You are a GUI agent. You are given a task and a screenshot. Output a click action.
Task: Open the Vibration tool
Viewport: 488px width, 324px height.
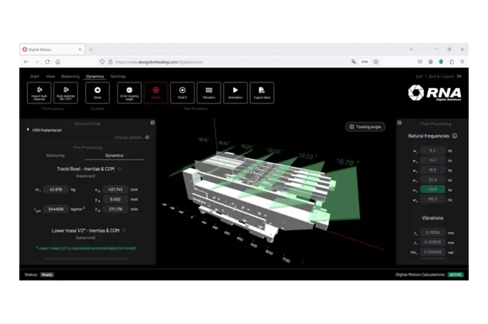click(209, 92)
